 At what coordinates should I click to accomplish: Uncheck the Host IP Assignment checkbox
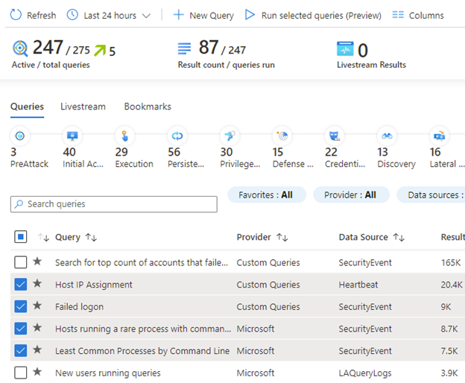click(x=20, y=285)
